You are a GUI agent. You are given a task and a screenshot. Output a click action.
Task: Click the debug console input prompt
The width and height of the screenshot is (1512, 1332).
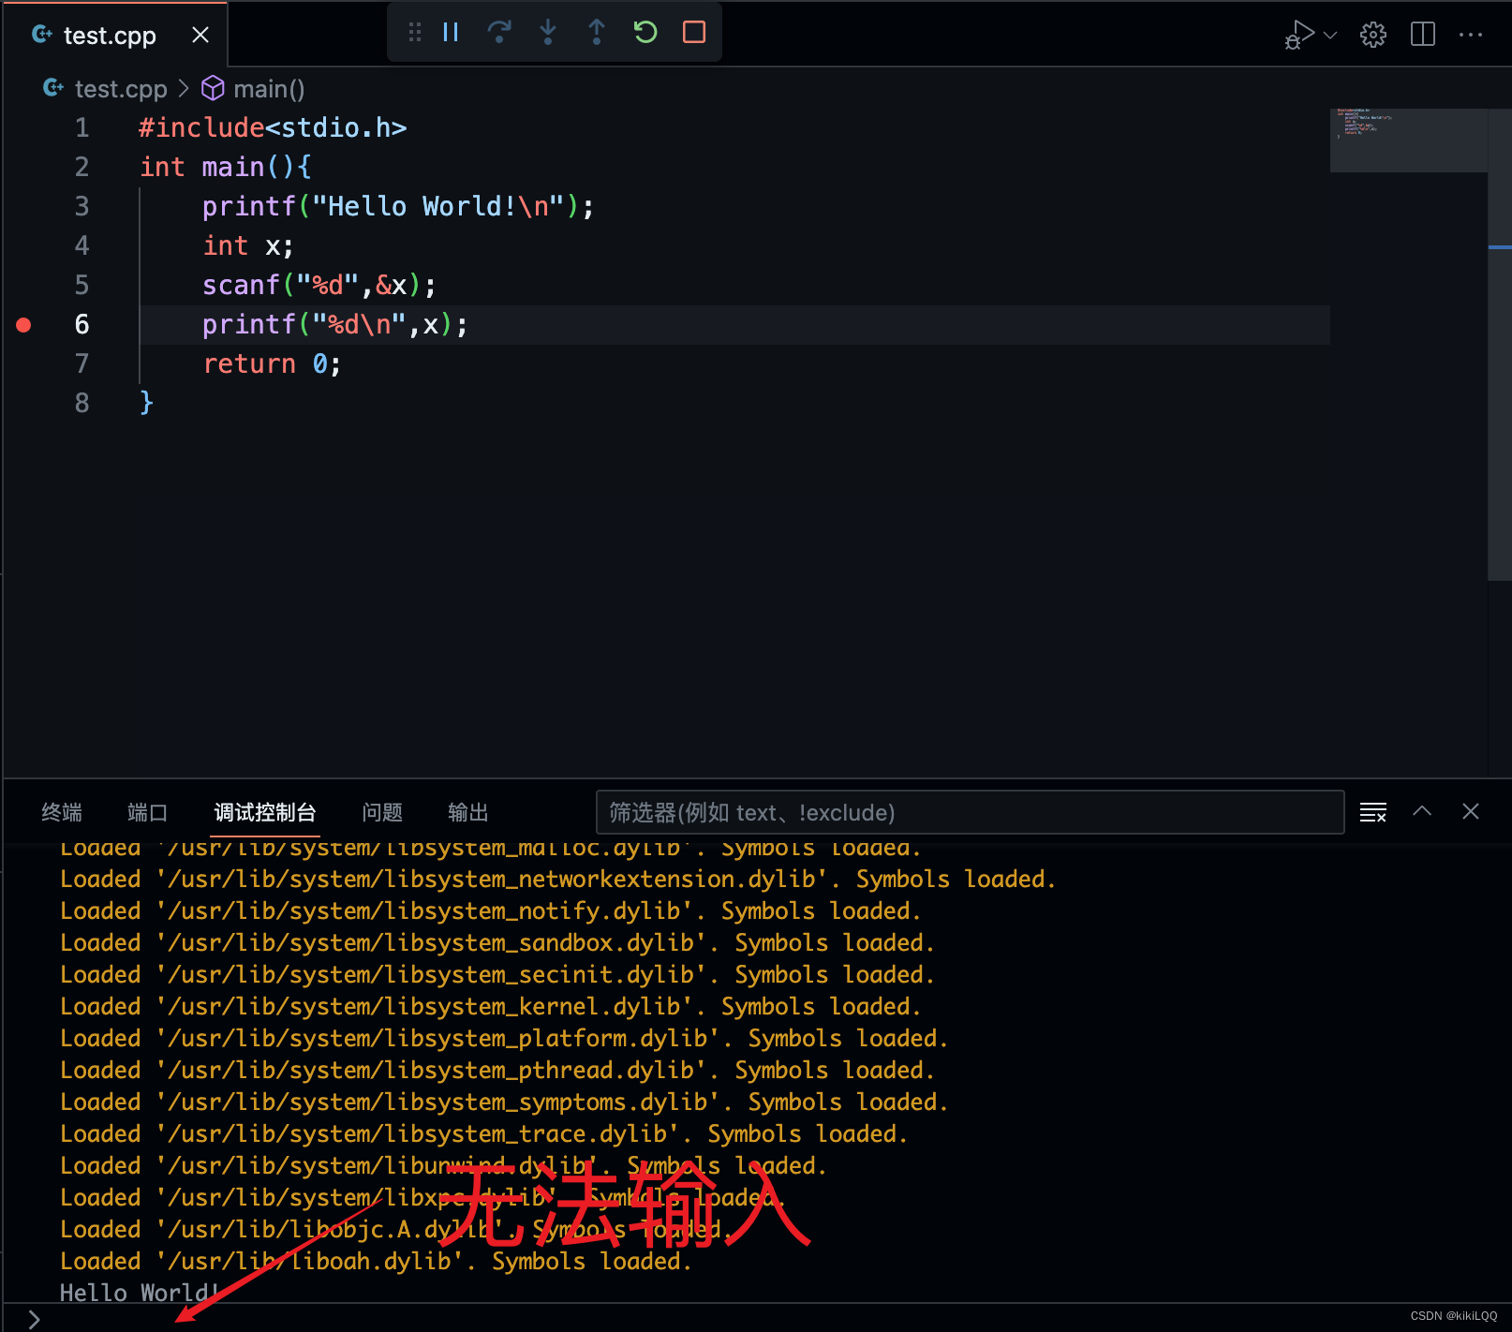tap(756, 1319)
